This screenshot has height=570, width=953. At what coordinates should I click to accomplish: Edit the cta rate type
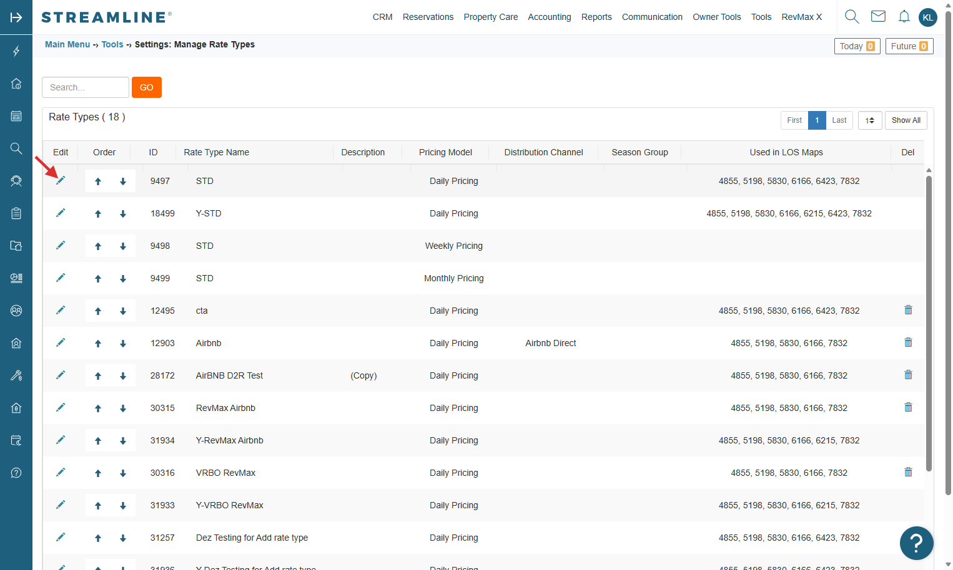click(61, 310)
